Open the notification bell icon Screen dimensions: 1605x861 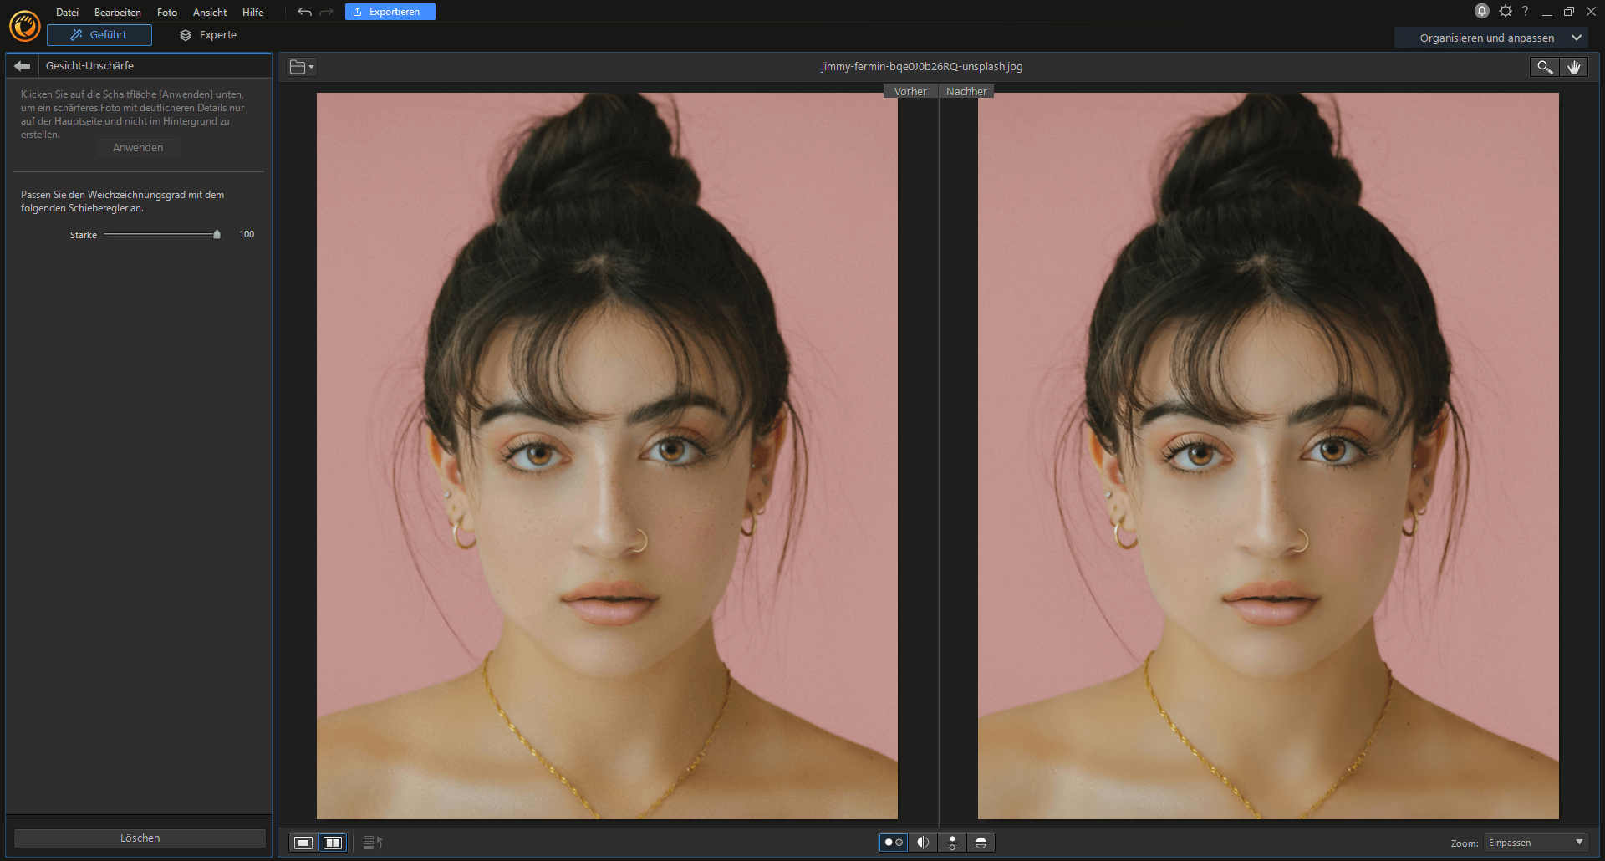[1480, 11]
